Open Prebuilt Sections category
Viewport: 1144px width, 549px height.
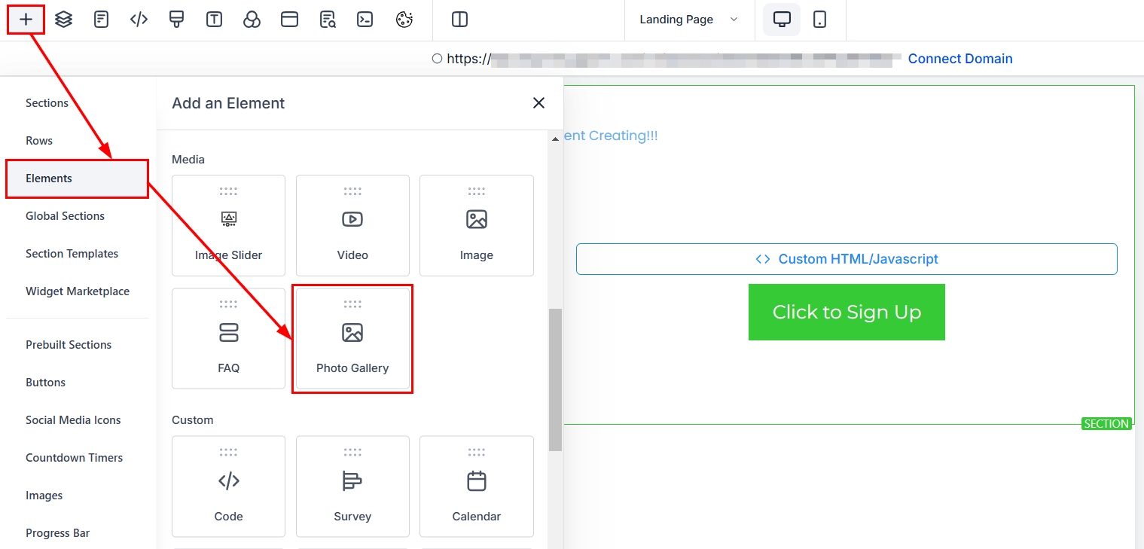[x=69, y=345]
